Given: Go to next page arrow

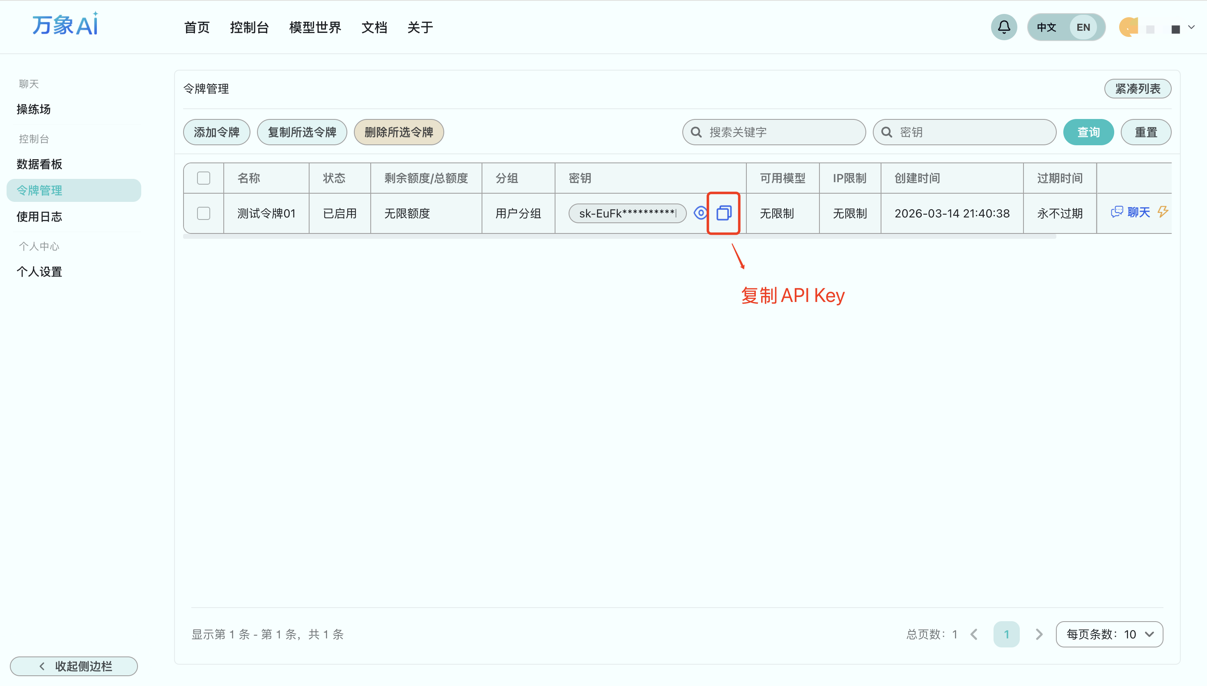Looking at the screenshot, I should [x=1039, y=634].
